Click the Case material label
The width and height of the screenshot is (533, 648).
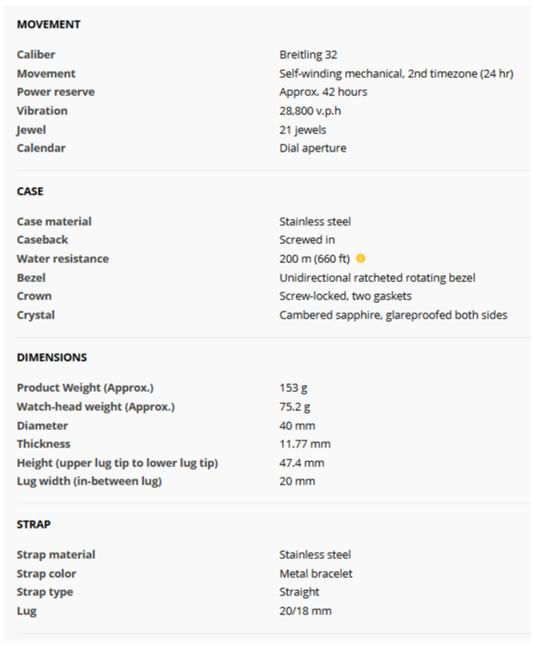pyautogui.click(x=54, y=222)
